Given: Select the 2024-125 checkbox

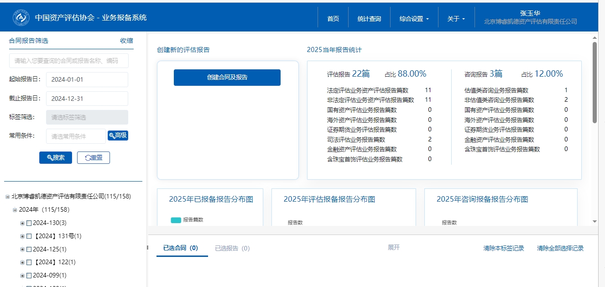Looking at the screenshot, I should (29, 250).
